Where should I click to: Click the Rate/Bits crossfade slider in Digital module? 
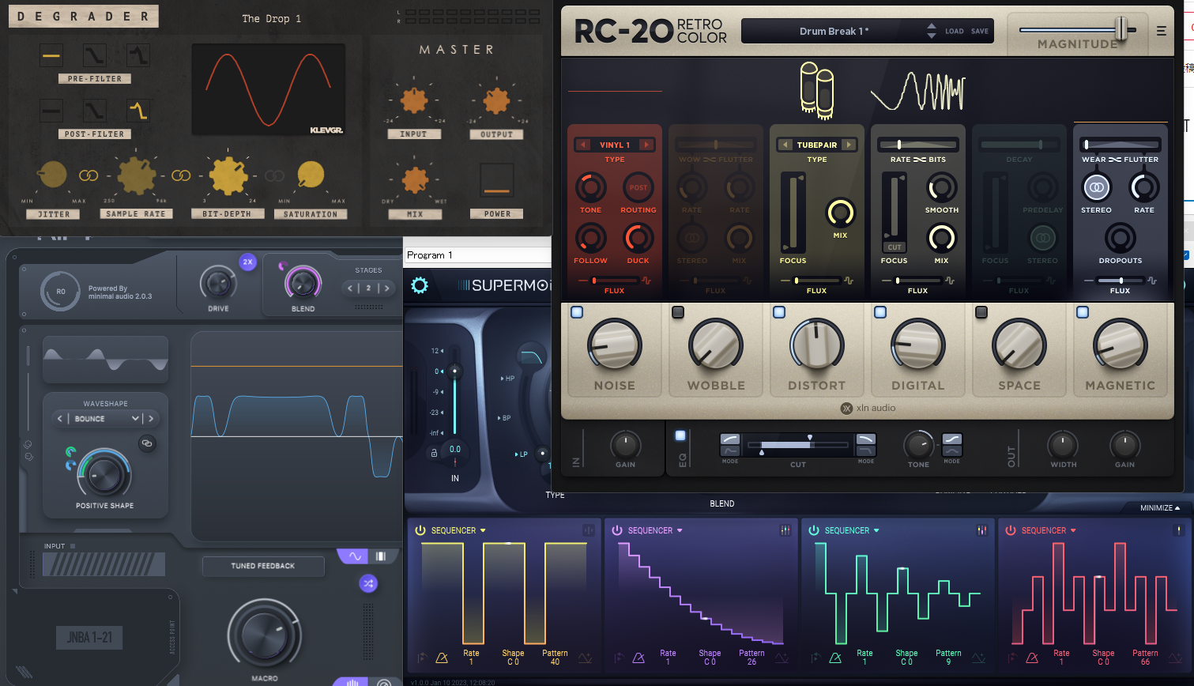[918, 145]
